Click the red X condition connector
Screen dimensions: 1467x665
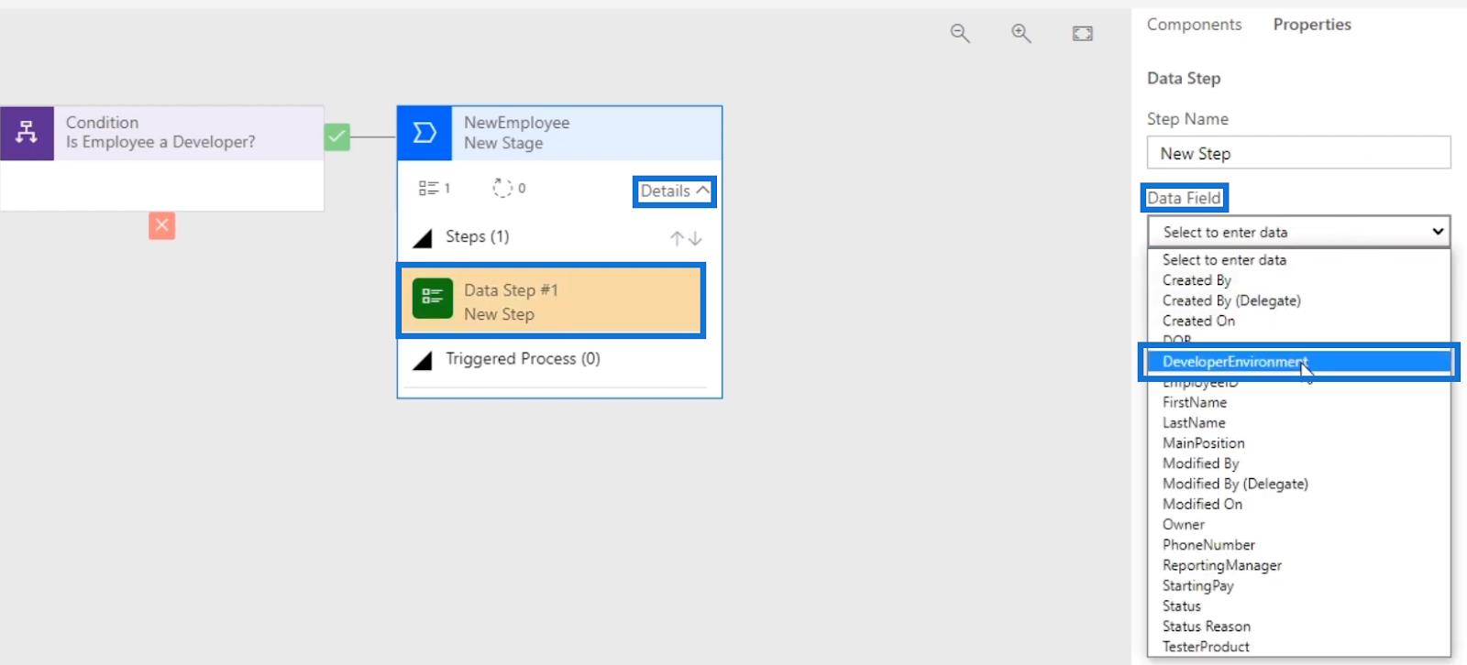pos(161,225)
